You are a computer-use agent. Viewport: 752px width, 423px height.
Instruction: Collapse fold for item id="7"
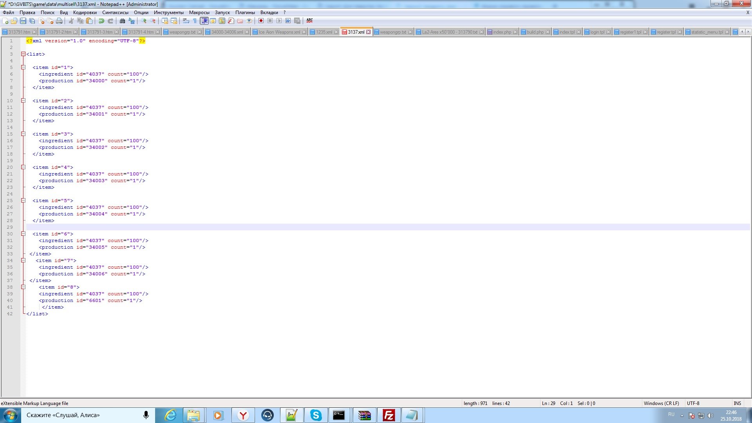[23, 260]
